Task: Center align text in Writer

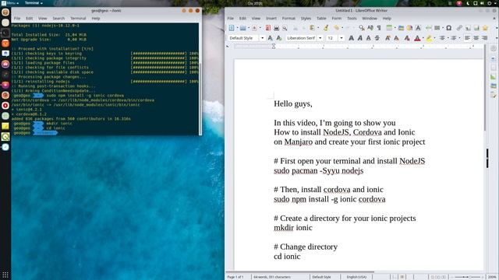Action: pyautogui.click(x=476, y=38)
